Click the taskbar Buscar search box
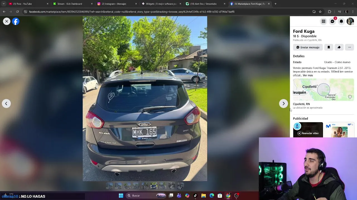The image size is (357, 200). click(147, 196)
